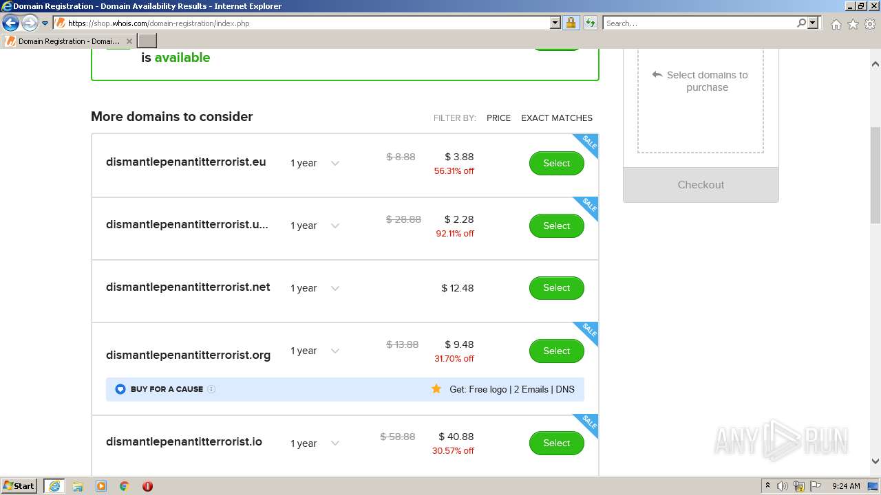
Task: Click the Home icon in IE toolbar
Action: [836, 24]
